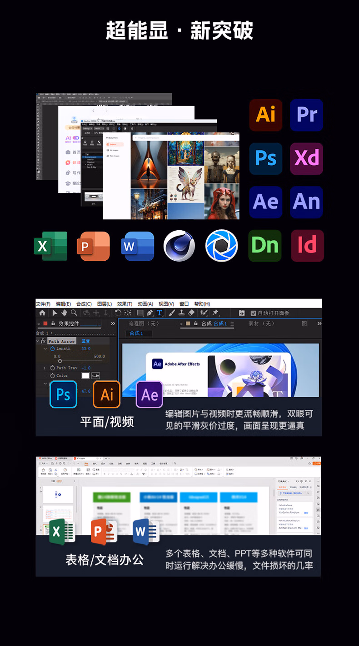
Task: Select the Rotation tool in After Effects toolbar
Action: click(118, 313)
